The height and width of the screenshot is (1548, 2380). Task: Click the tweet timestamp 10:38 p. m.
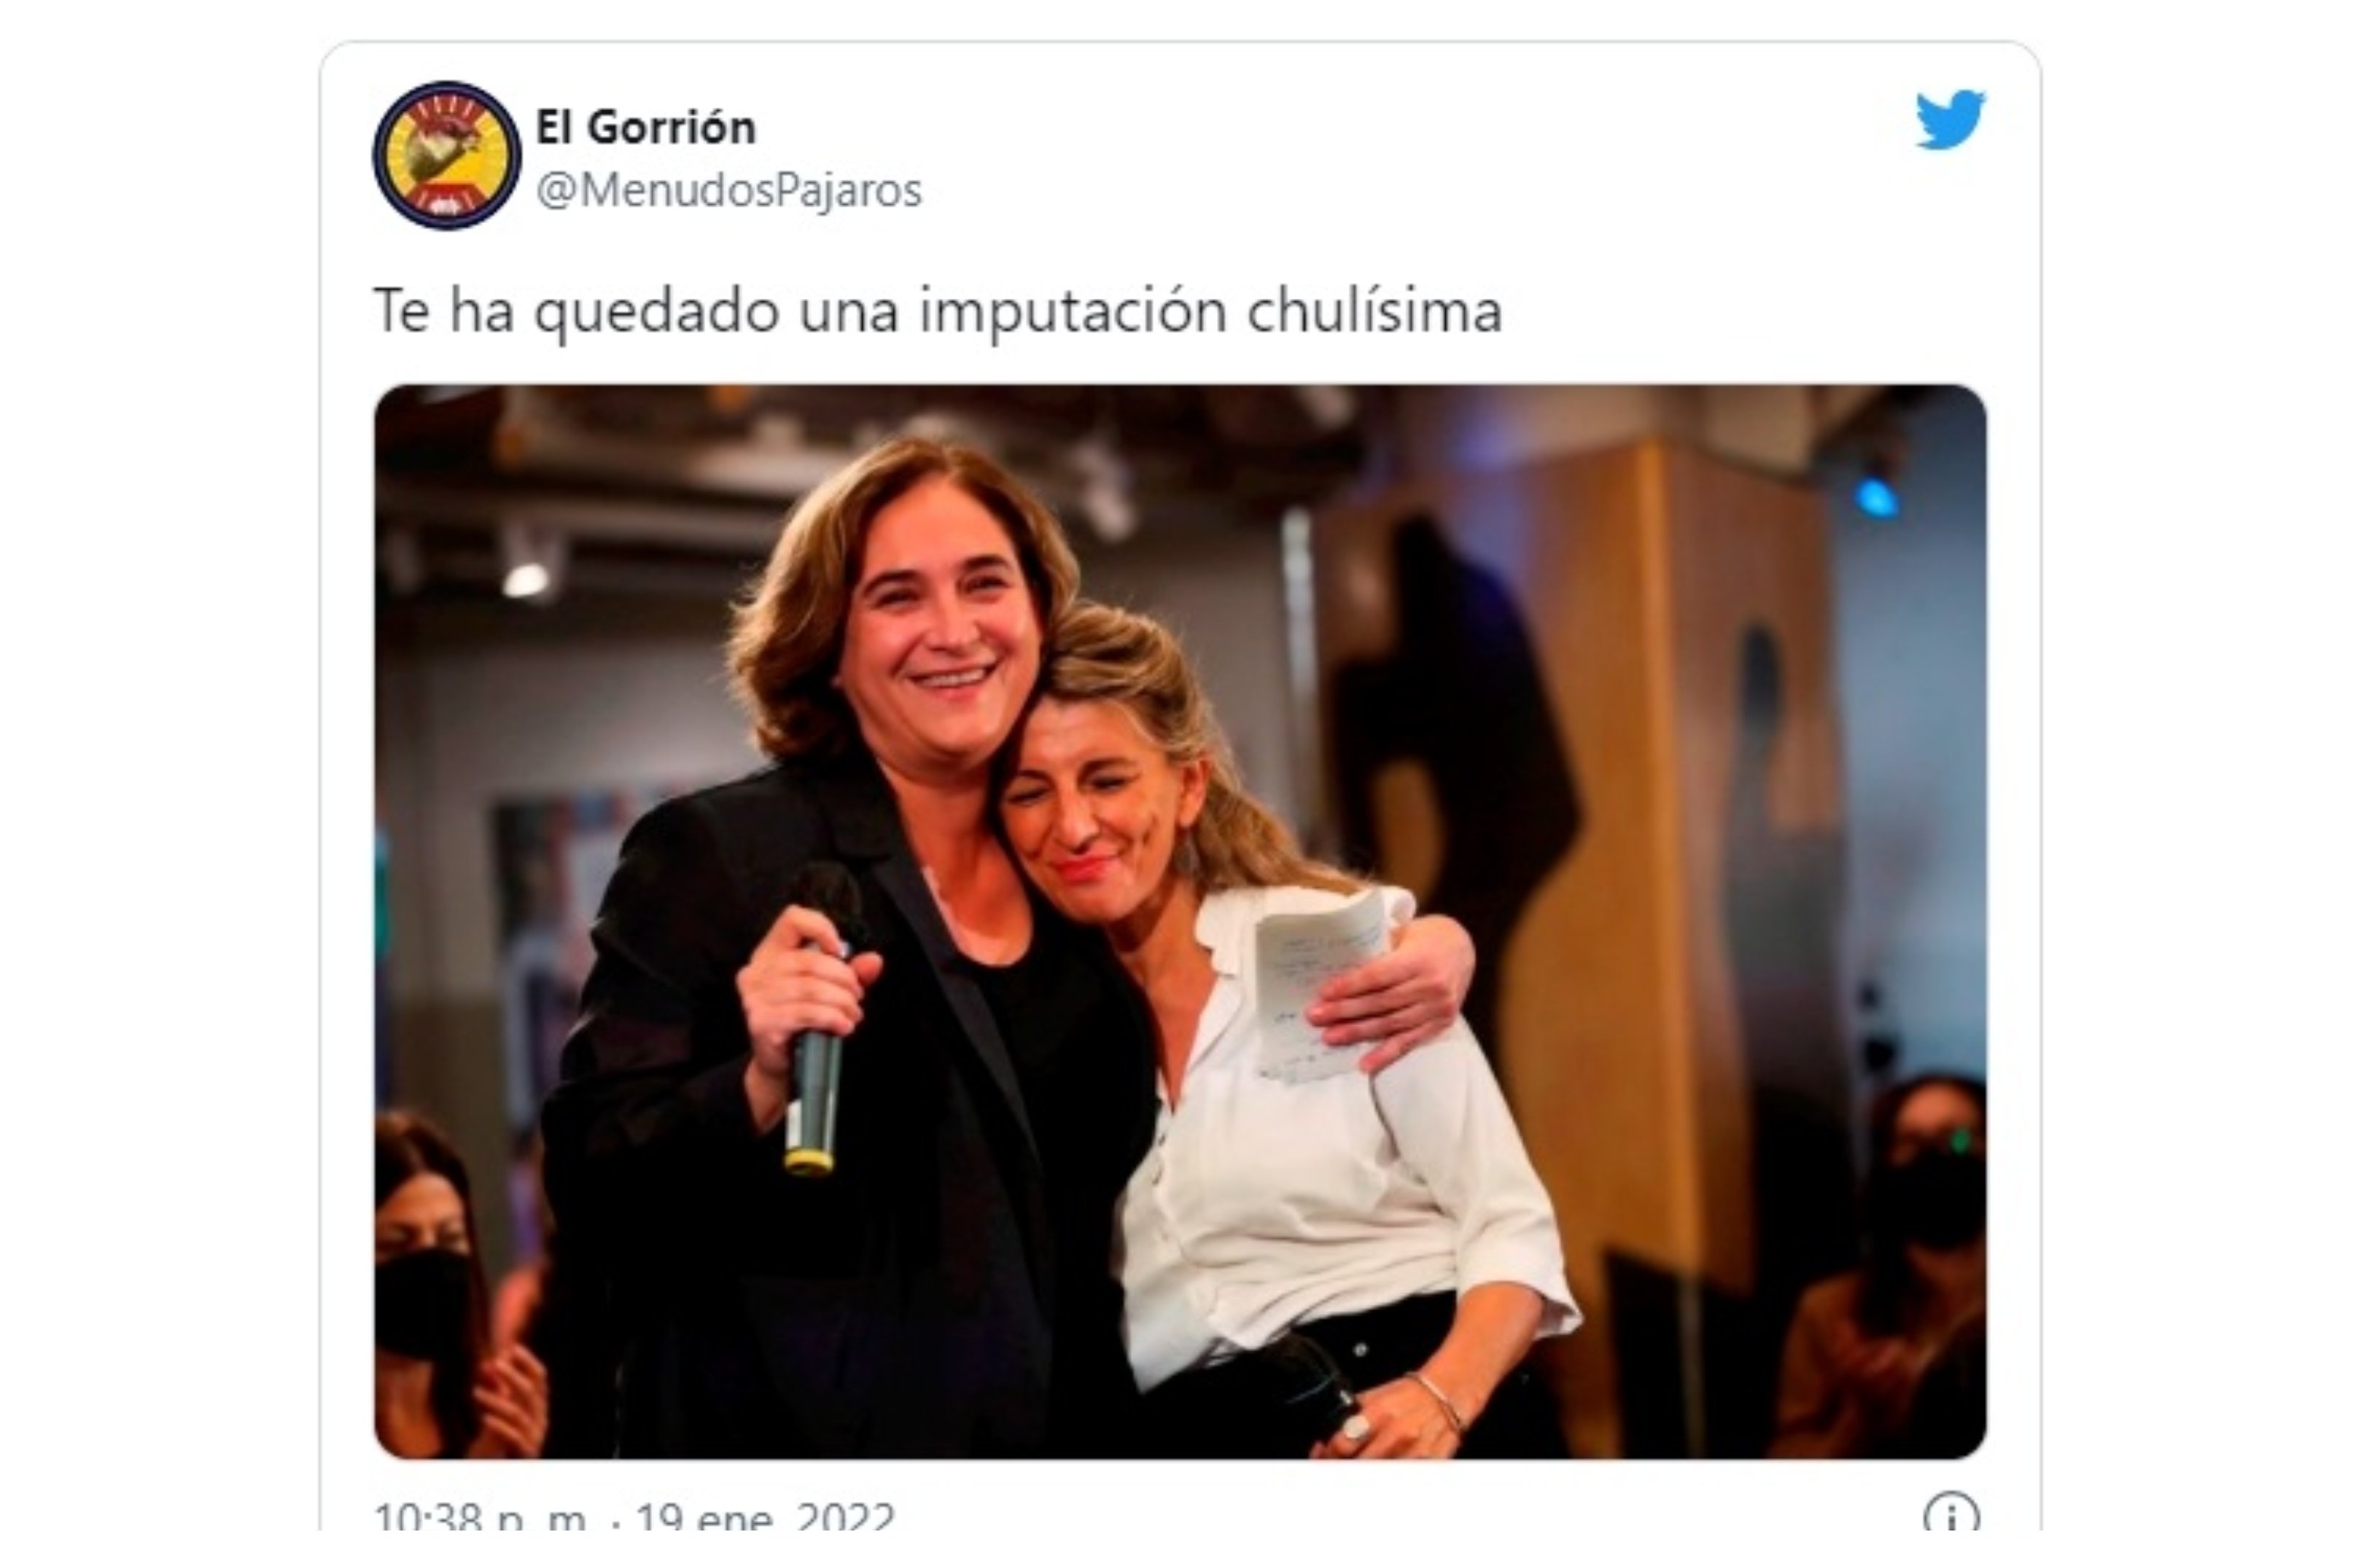click(479, 1518)
